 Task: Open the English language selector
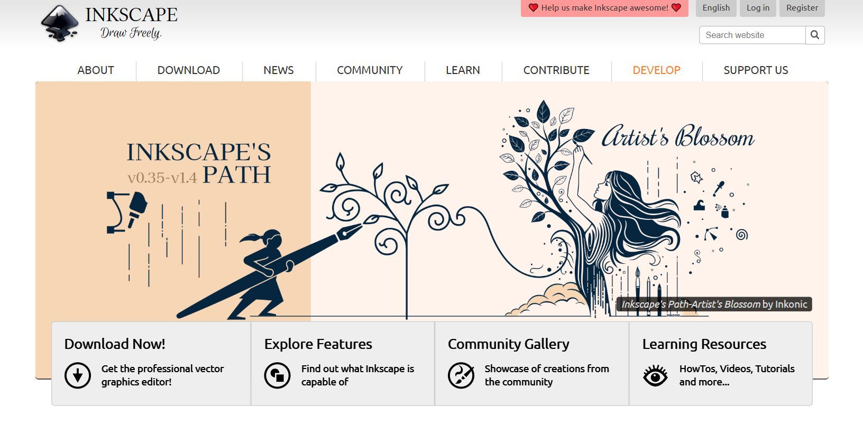tap(716, 8)
